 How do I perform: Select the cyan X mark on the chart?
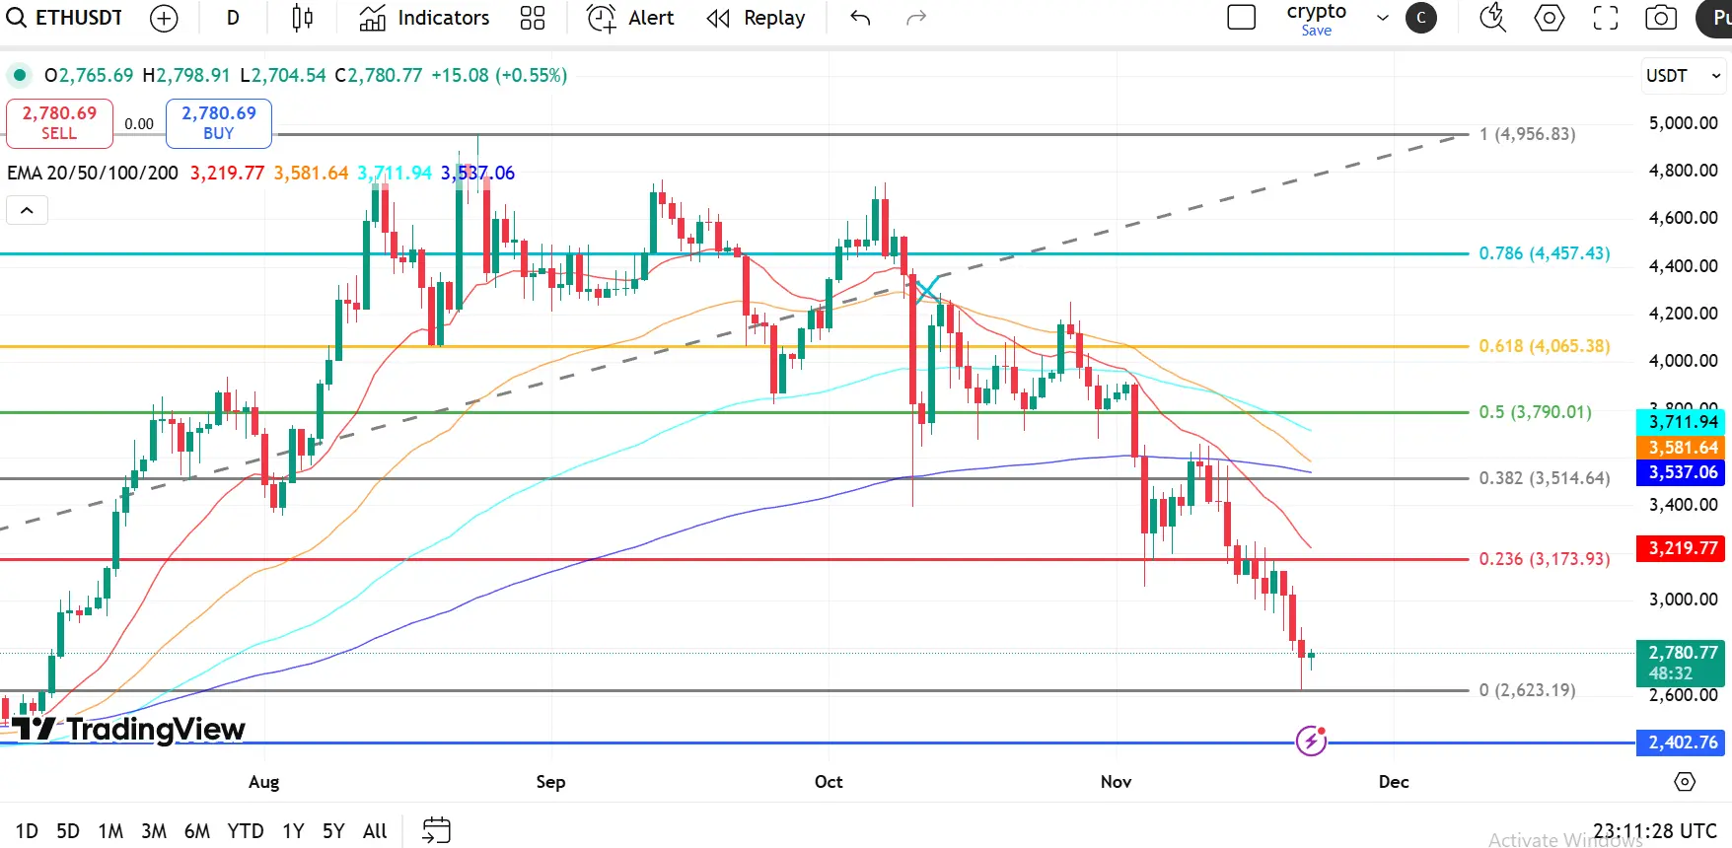tap(927, 291)
